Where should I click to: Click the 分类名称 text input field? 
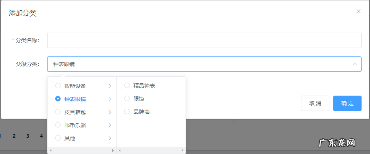(x=204, y=40)
